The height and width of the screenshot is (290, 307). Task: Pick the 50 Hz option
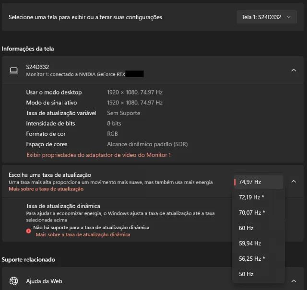click(x=259, y=274)
